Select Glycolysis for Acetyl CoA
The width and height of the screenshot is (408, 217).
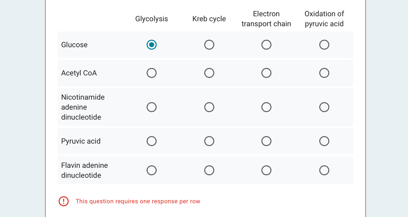[151, 73]
